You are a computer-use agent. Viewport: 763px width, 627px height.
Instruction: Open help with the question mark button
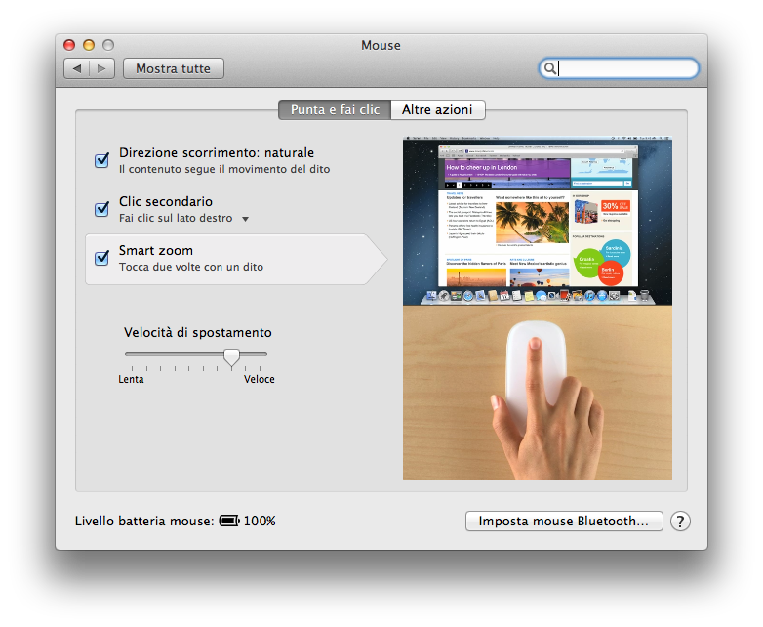pos(680,522)
